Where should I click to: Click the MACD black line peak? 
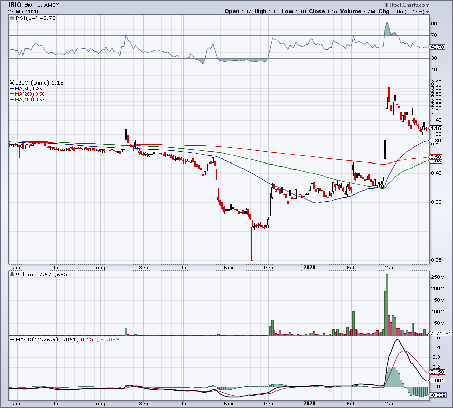[x=398, y=340]
